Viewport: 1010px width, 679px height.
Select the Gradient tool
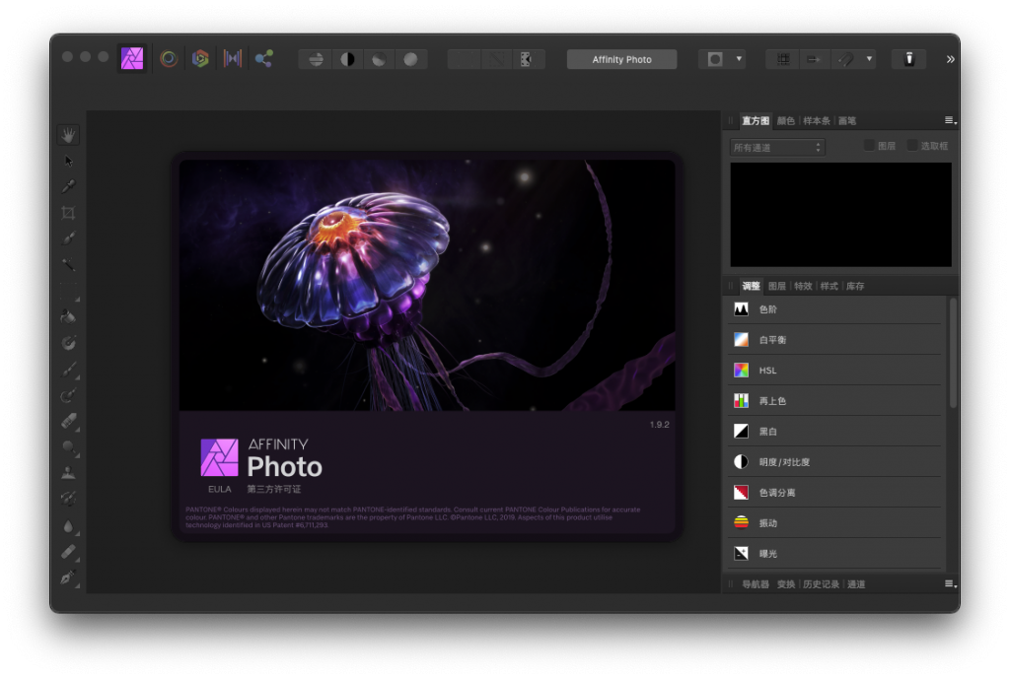click(68, 342)
